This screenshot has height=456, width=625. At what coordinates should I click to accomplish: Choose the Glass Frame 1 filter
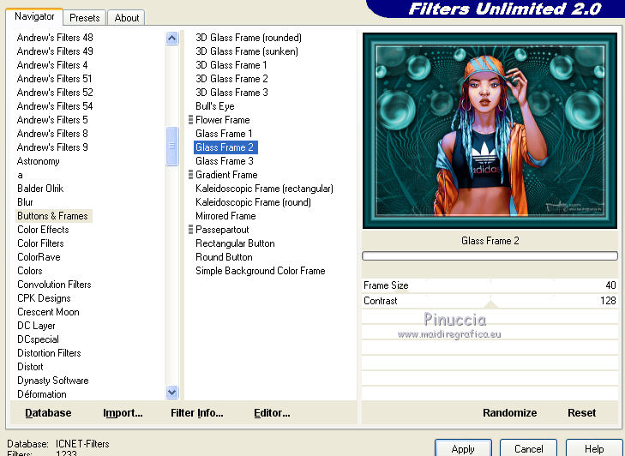[x=224, y=134]
